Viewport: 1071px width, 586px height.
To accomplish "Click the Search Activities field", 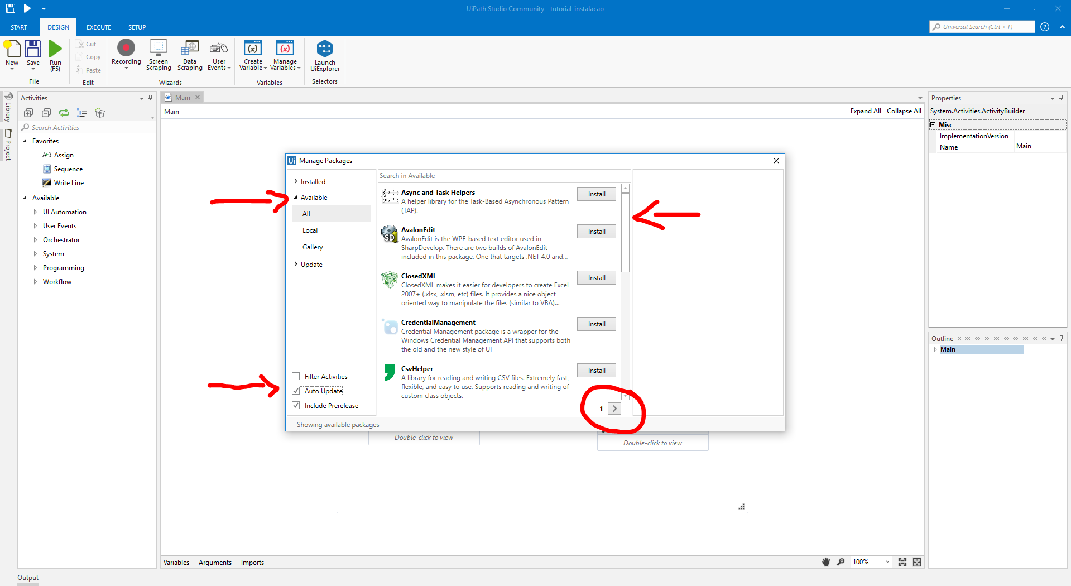I will (x=88, y=127).
